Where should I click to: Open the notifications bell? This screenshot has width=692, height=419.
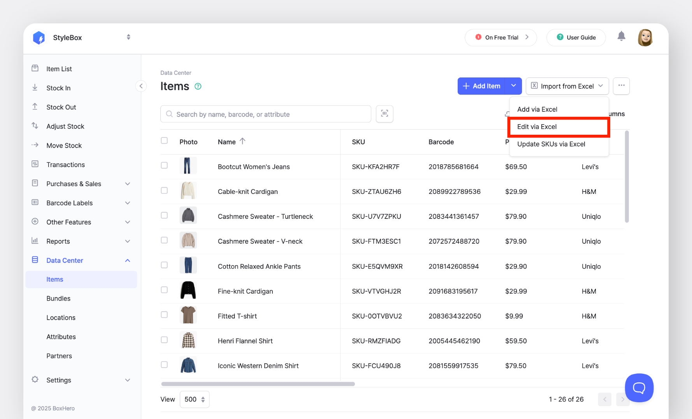621,37
